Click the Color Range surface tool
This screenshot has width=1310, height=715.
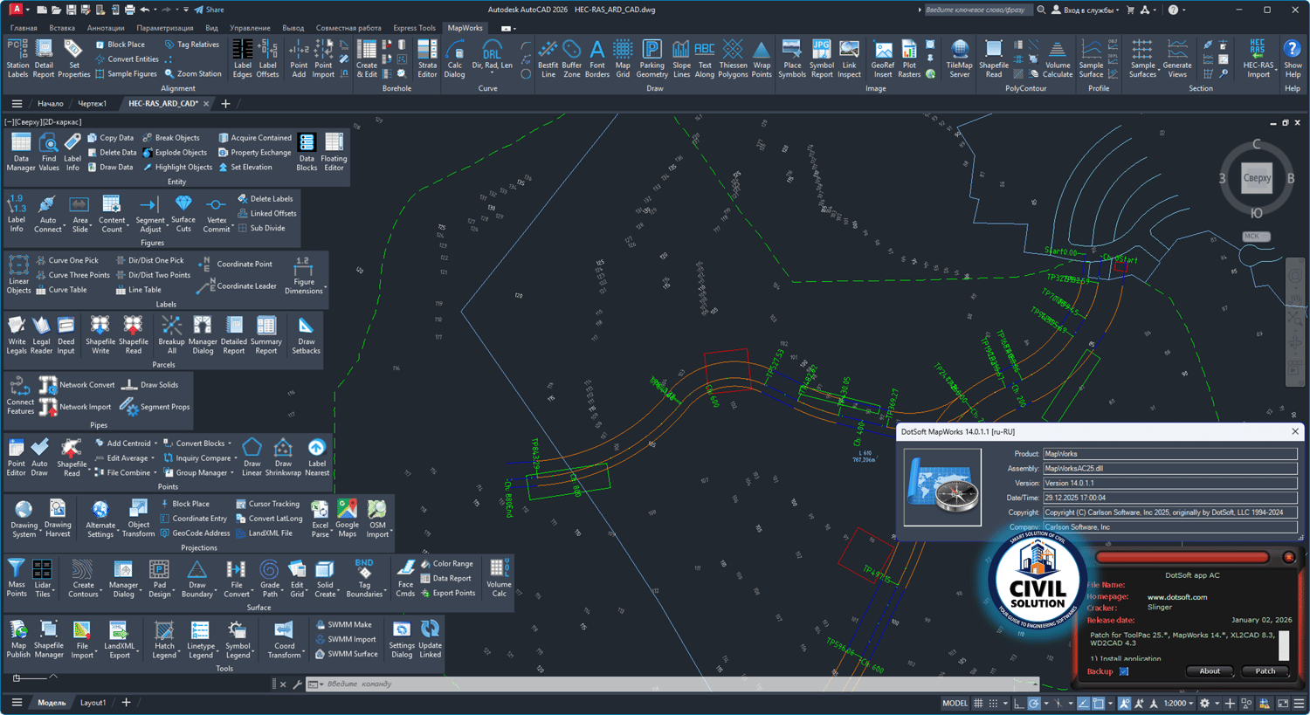[x=446, y=564]
